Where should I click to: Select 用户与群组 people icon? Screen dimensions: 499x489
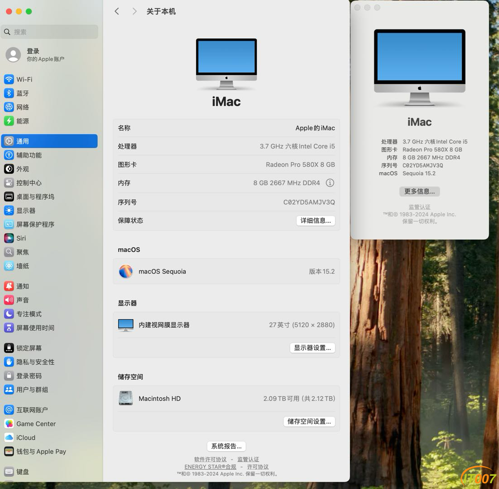point(9,390)
